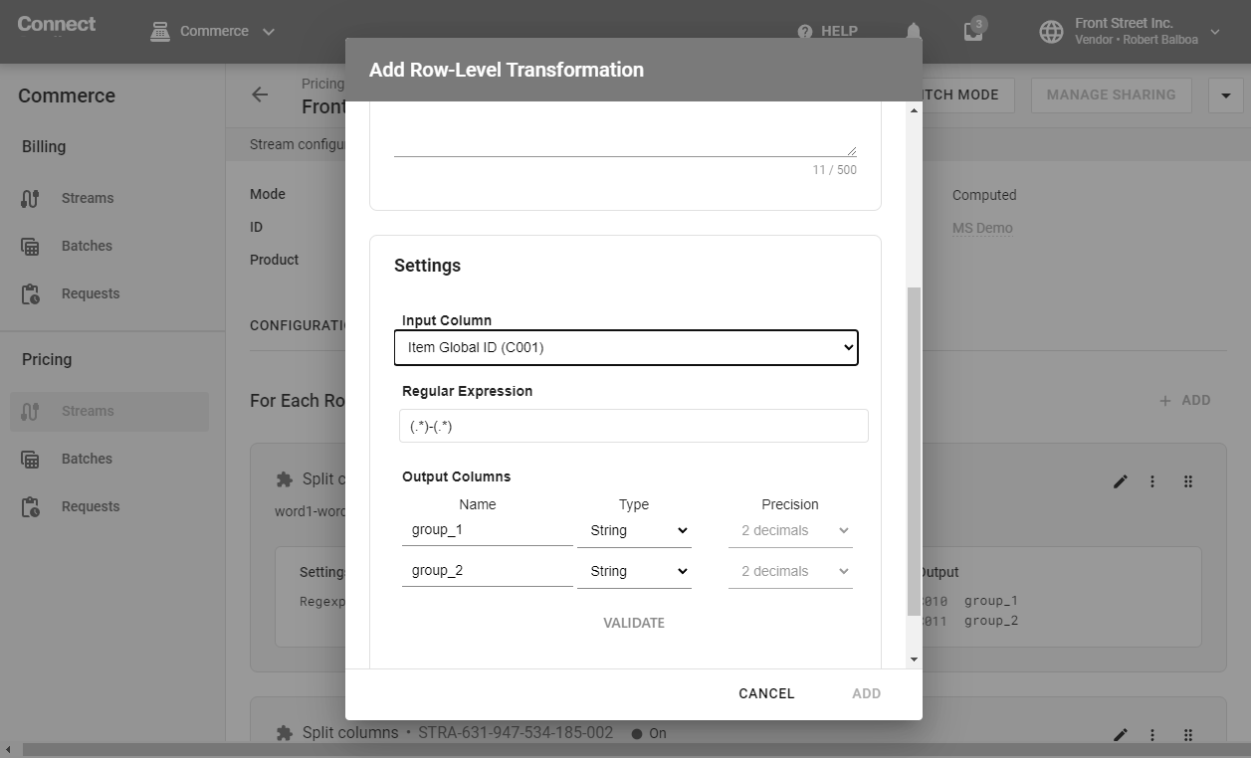Open the notifications bell
The width and height of the screenshot is (1251, 758).
(914, 31)
